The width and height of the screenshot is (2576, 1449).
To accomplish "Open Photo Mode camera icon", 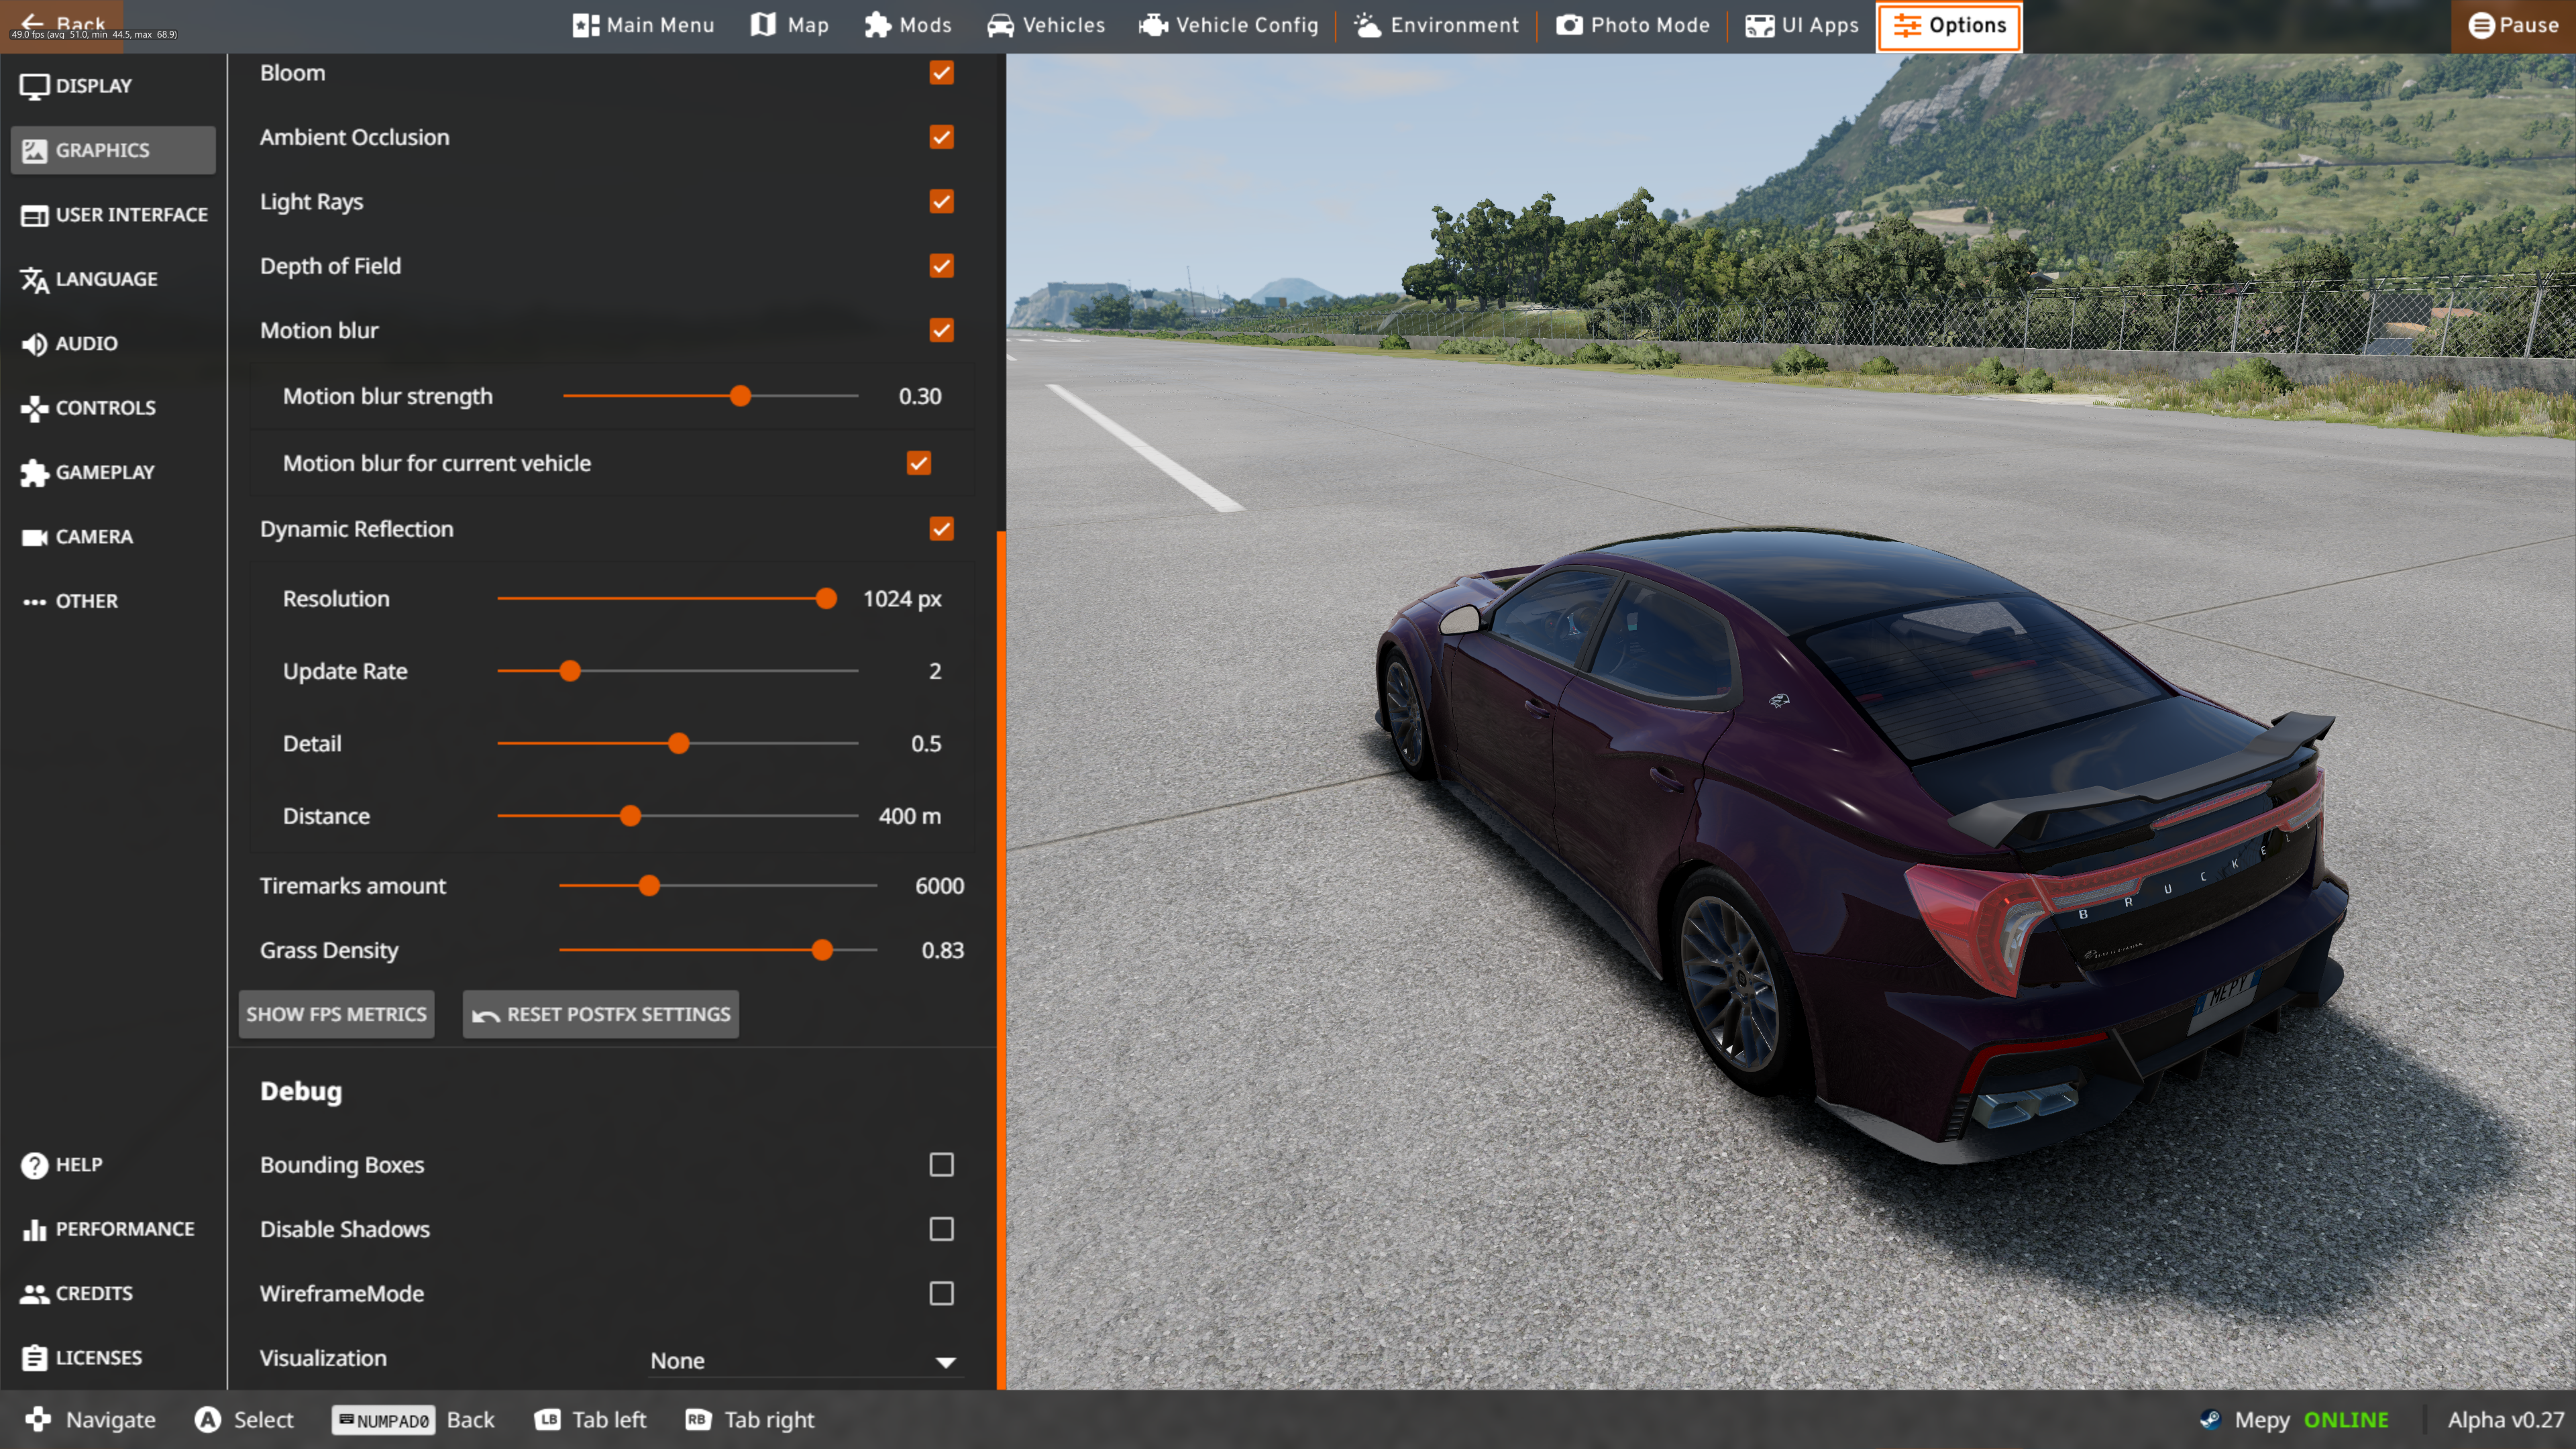I will pos(1569,25).
